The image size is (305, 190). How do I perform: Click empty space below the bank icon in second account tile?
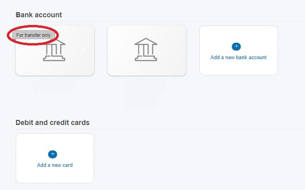pyautogui.click(x=146, y=67)
